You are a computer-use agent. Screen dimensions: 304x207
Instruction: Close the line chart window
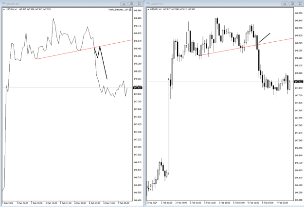(x=139, y=4)
